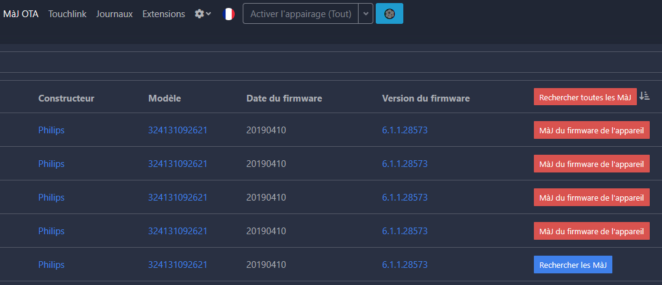Open version 6.1.1.28573 link in the last row
This screenshot has width=662, height=285.
pyautogui.click(x=405, y=265)
